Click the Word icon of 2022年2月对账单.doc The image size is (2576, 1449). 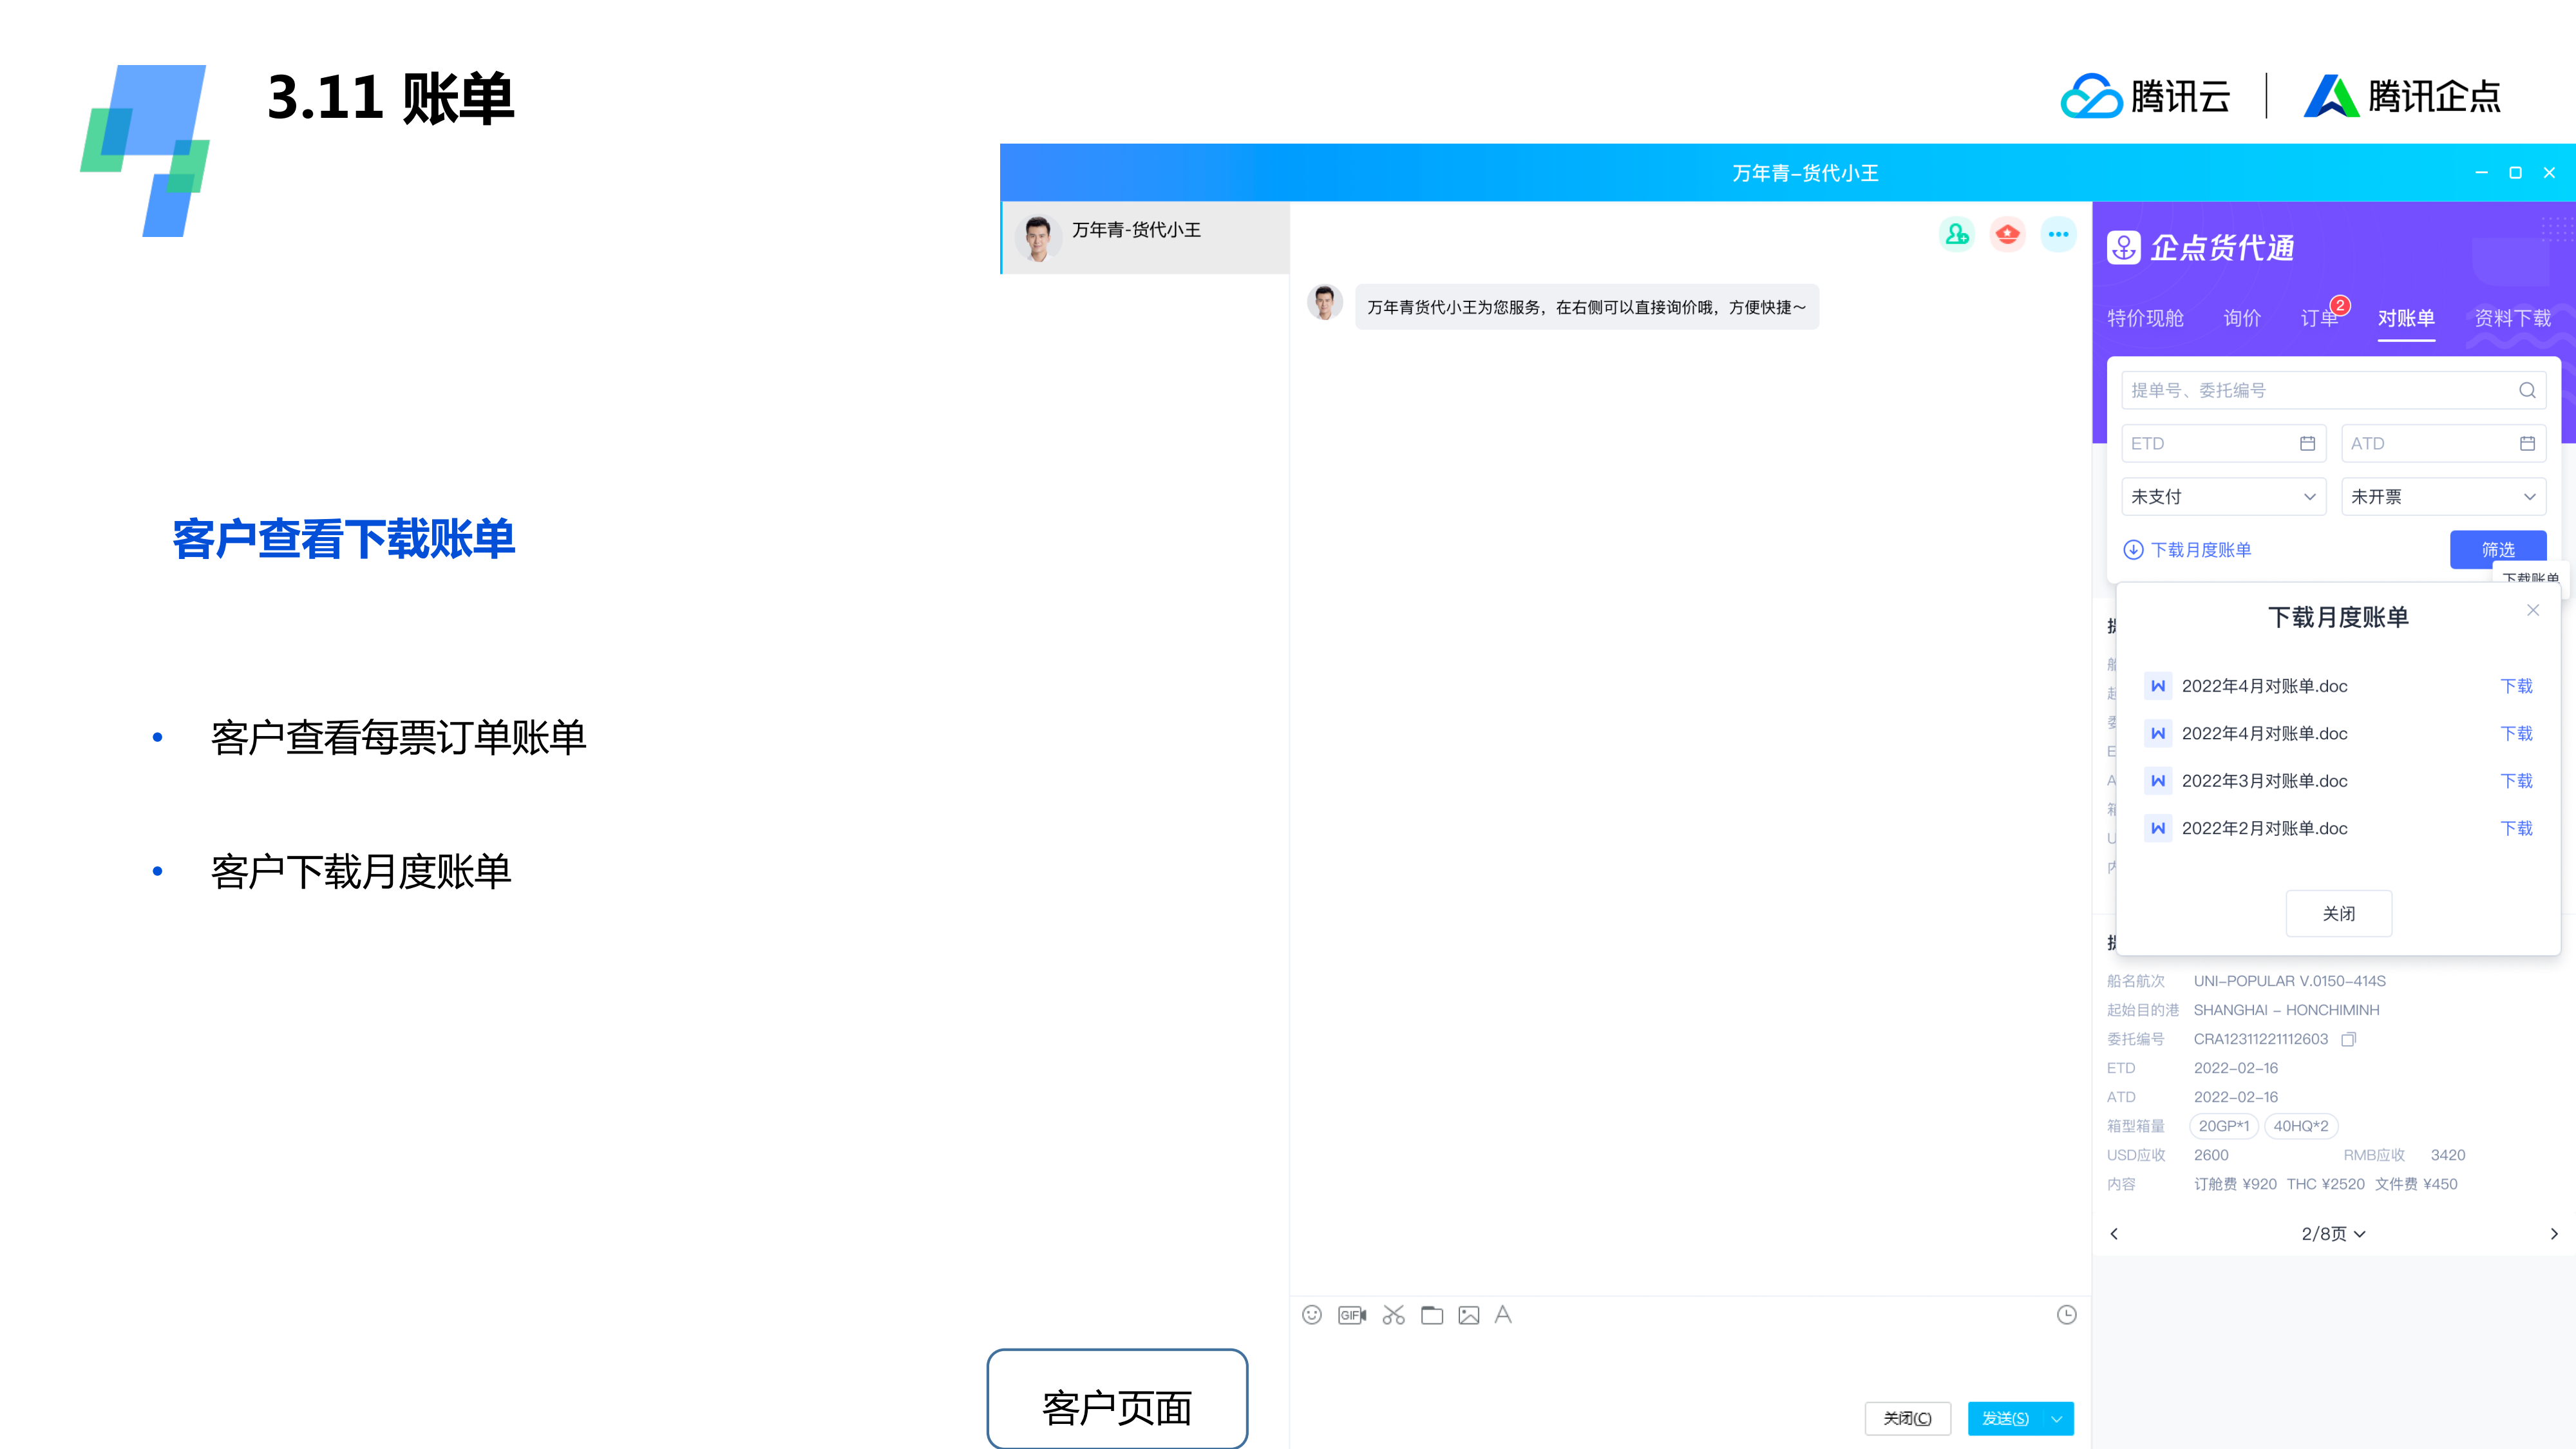pos(2158,828)
